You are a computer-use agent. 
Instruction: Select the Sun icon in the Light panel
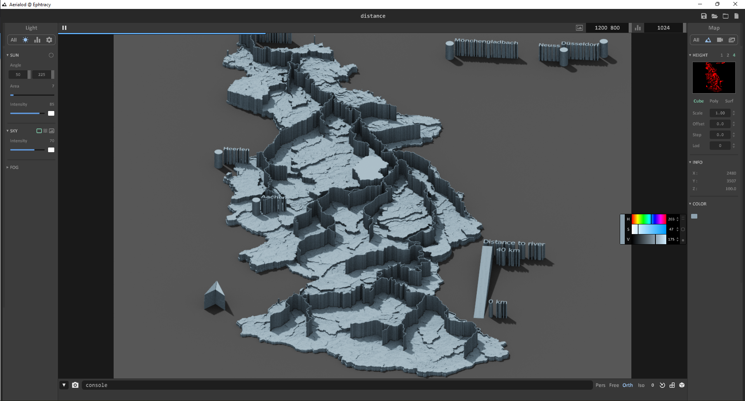[x=26, y=40]
